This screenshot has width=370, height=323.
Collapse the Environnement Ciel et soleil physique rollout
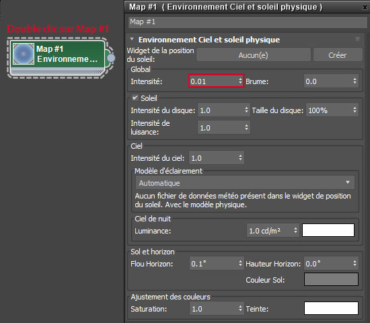[132, 39]
